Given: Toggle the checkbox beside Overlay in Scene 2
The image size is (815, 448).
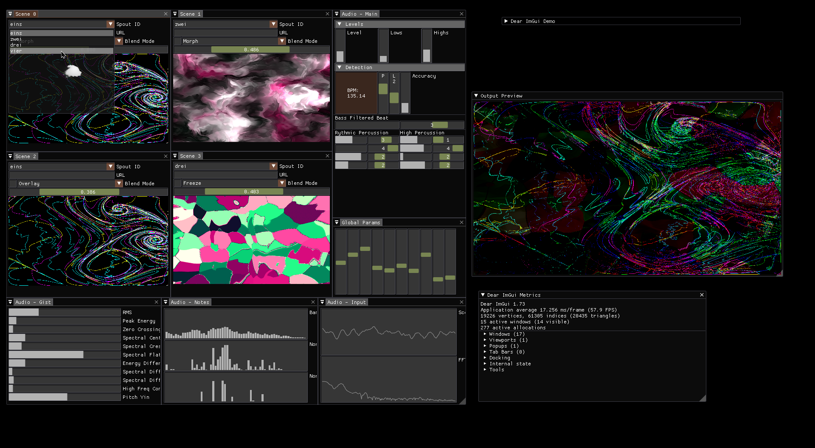Looking at the screenshot, I should pos(13,184).
